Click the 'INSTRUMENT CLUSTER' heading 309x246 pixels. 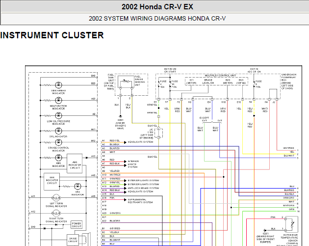click(x=52, y=35)
